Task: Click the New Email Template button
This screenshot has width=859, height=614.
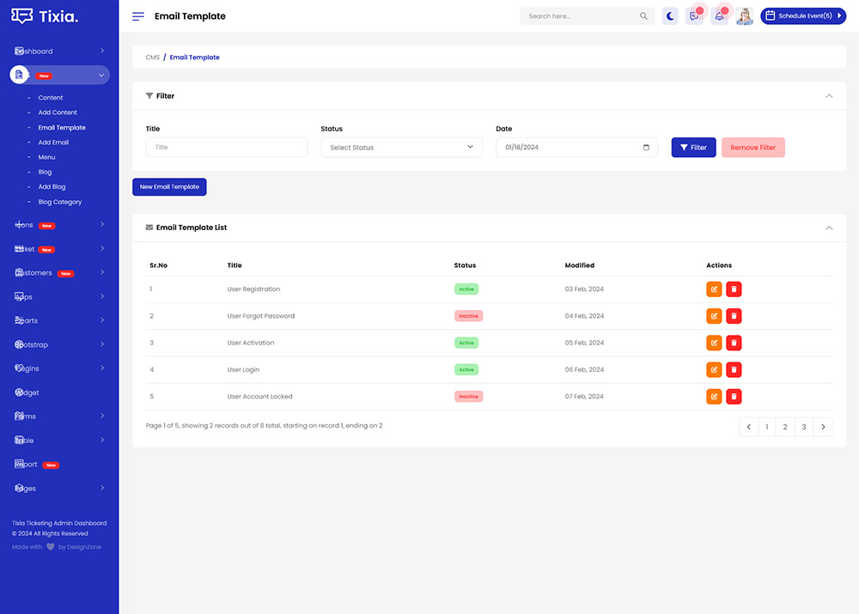Action: pyautogui.click(x=169, y=186)
